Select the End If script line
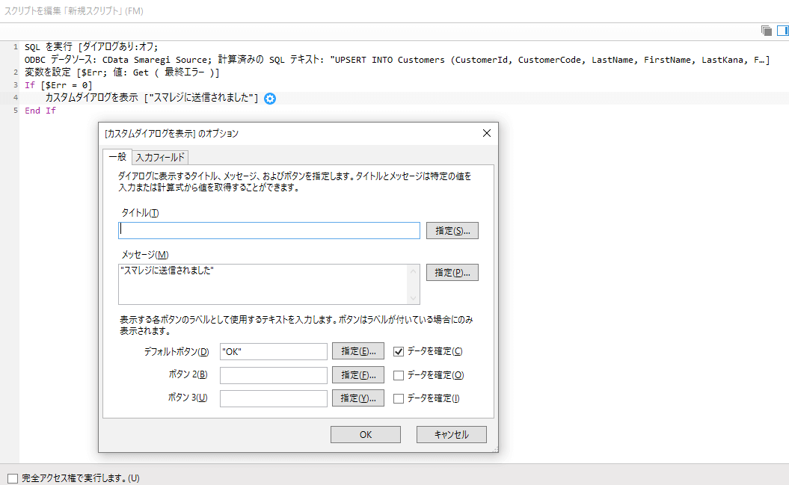The width and height of the screenshot is (789, 485). click(40, 111)
